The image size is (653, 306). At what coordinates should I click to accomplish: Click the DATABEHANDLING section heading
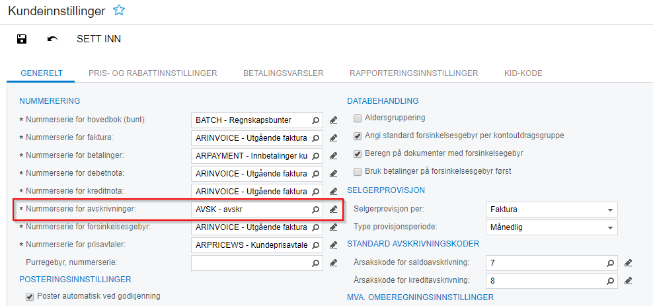pyautogui.click(x=383, y=100)
